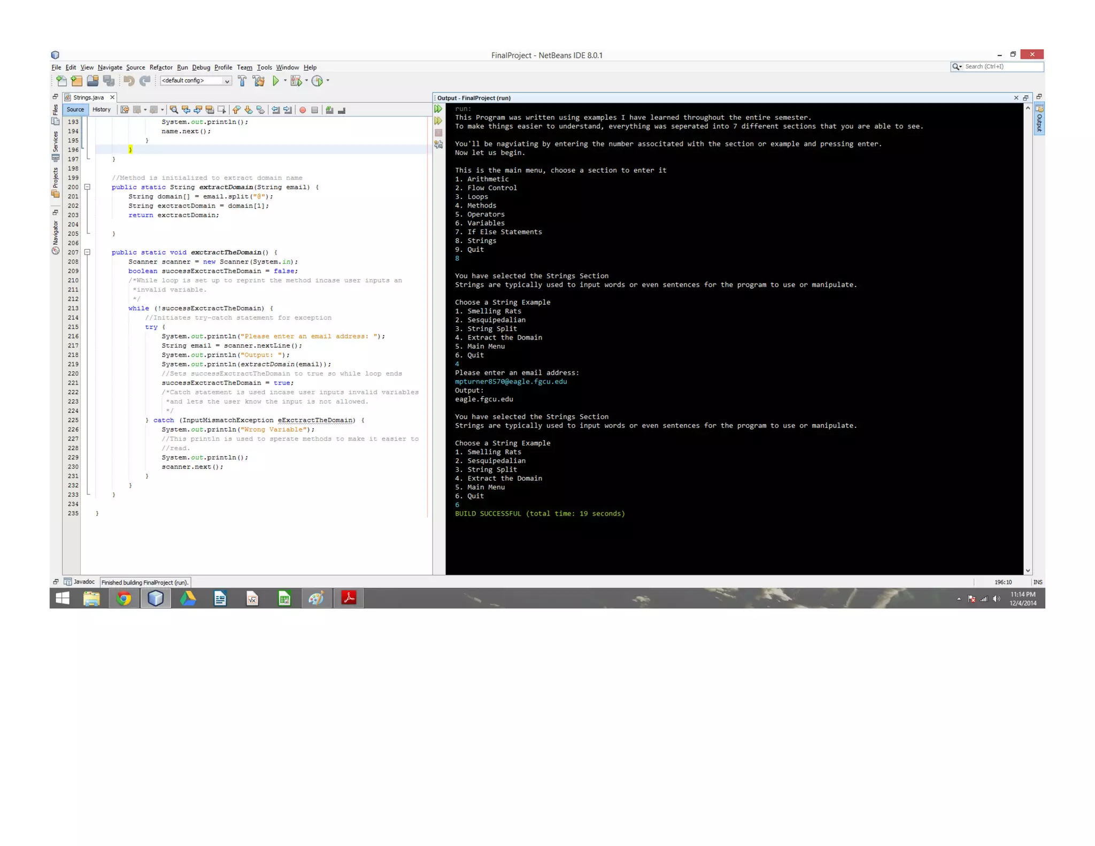Open Chrome from the Windows taskbar
Screen dimensions: 1095x846
124,598
